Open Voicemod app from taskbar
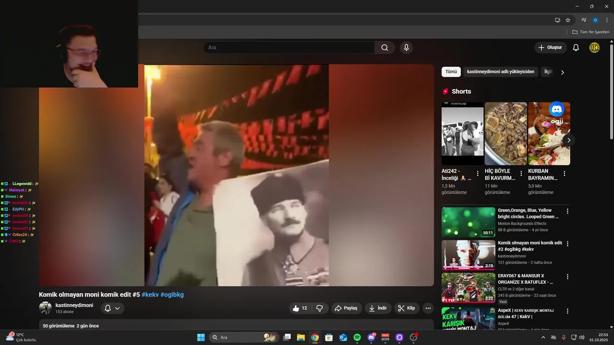 pyautogui.click(x=385, y=337)
